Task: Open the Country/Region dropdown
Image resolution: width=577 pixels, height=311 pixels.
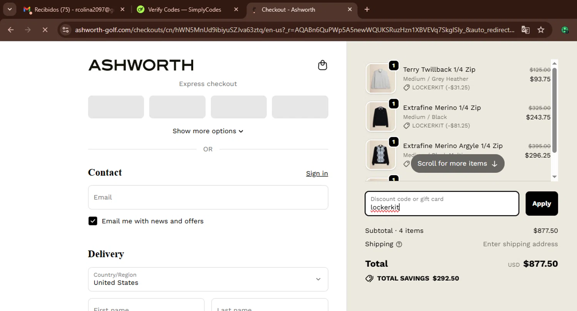Action: (x=208, y=279)
